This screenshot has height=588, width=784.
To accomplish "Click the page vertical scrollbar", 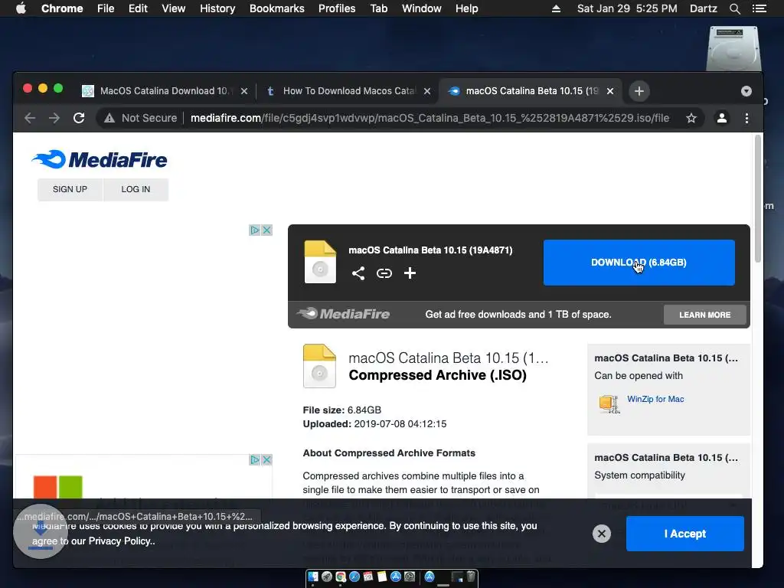I will [x=757, y=200].
